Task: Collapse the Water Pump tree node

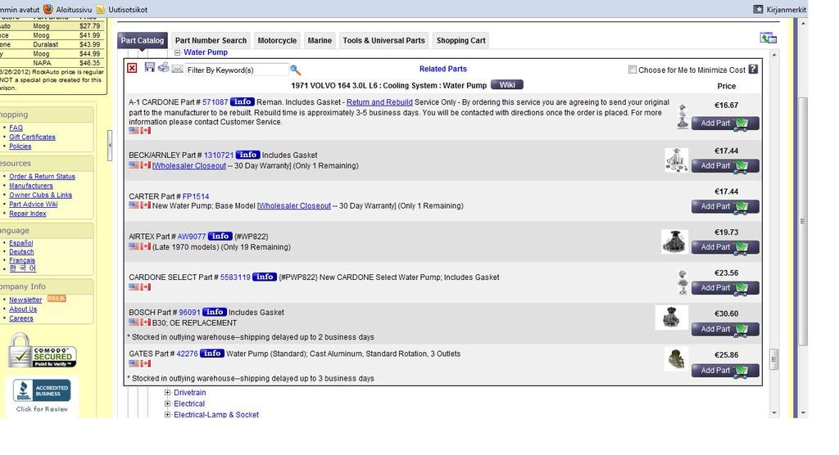Action: point(178,52)
